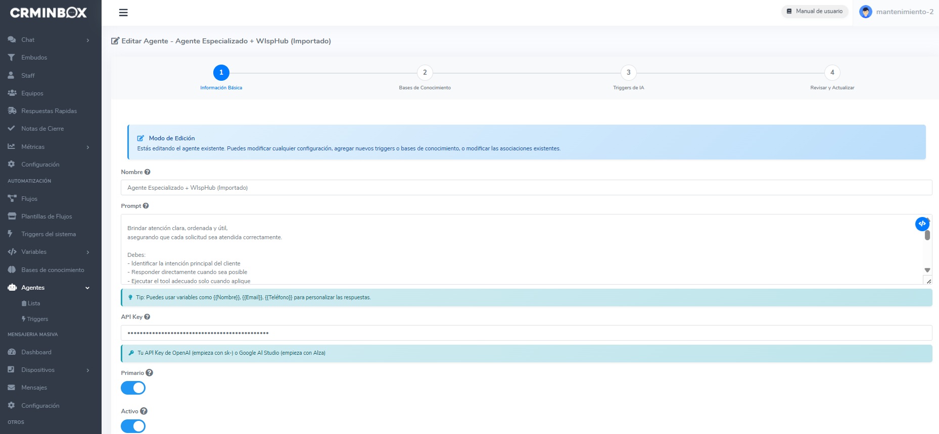Toggle the Primario switch off
Viewport: 939px width, 434px height.
(133, 388)
